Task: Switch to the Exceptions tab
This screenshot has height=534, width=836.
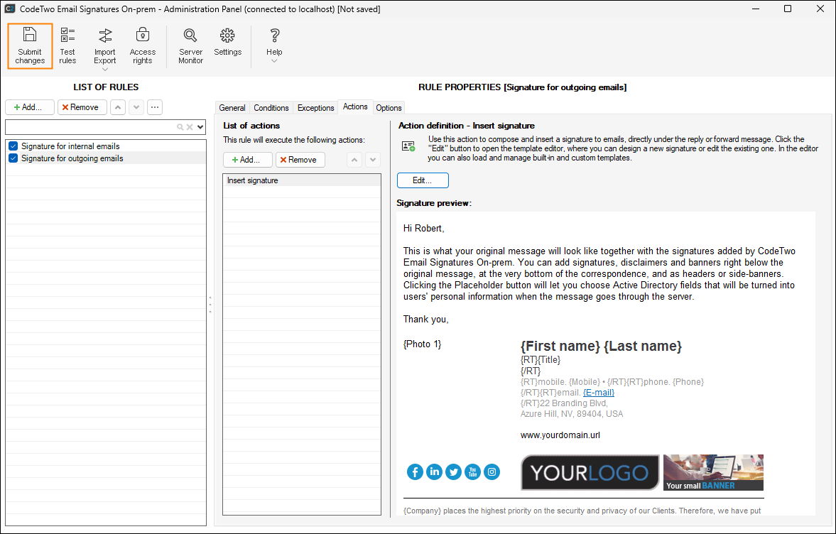Action: tap(315, 108)
